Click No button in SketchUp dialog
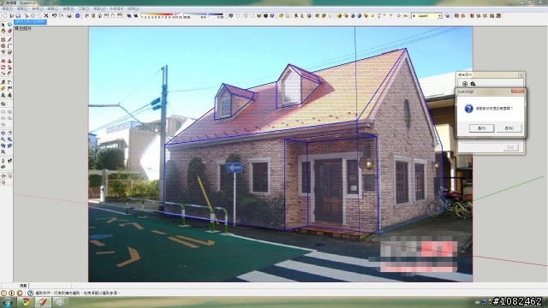The image size is (548, 308). coord(509,128)
